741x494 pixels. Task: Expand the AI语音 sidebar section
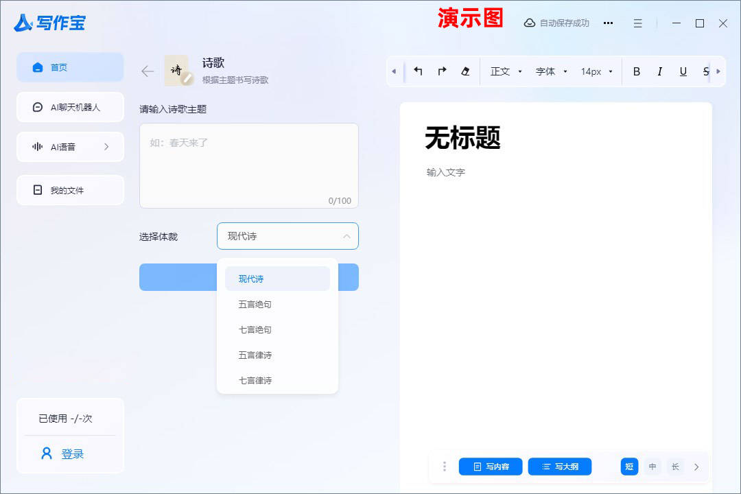[x=70, y=146]
